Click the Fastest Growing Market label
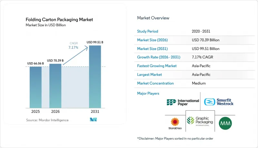This screenshot has width=258, height=148. [157, 66]
